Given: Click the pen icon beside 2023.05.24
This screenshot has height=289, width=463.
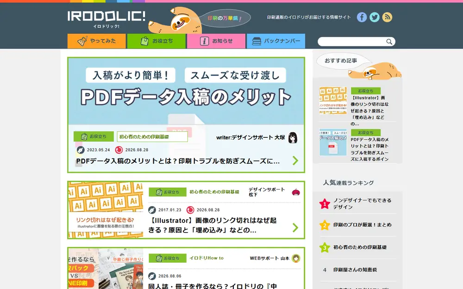Looking at the screenshot, I should tap(80, 150).
